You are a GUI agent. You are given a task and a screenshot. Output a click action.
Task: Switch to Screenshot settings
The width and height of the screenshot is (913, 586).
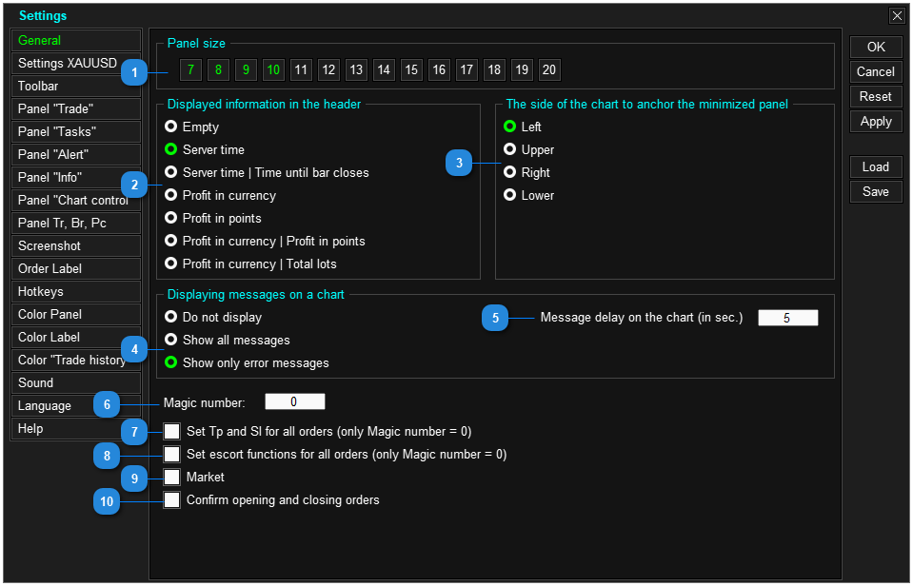click(x=76, y=245)
